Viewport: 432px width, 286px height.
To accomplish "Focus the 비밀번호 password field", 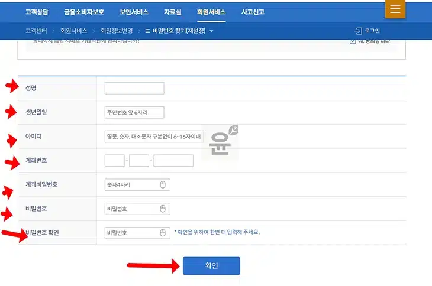I will [137, 209].
